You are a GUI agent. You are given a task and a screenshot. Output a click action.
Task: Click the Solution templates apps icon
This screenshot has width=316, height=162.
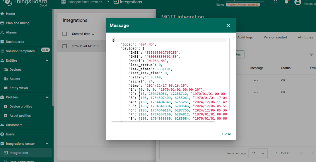(2, 51)
